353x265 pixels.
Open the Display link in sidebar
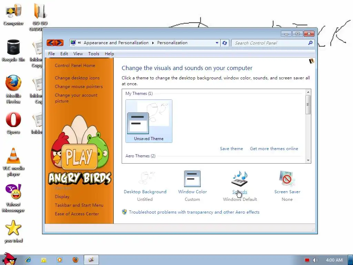pyautogui.click(x=62, y=196)
